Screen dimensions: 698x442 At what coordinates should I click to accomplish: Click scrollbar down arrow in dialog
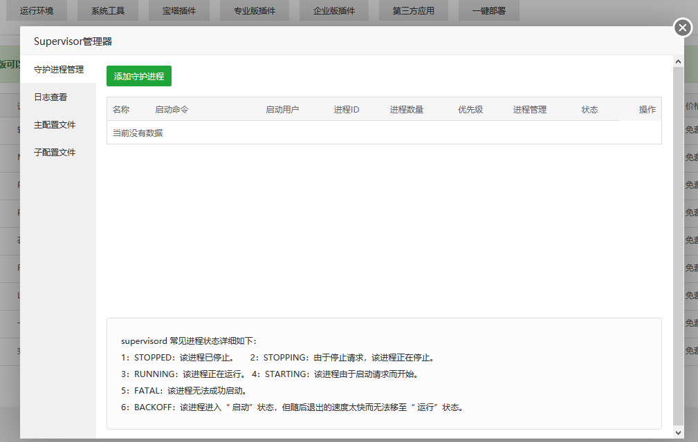pyautogui.click(x=678, y=432)
